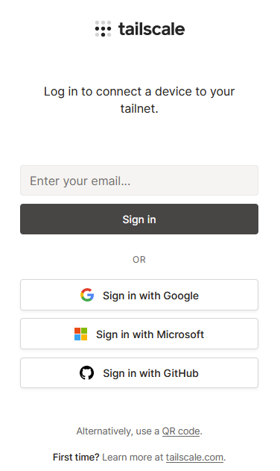Click the bold First time? text

(x=76, y=457)
